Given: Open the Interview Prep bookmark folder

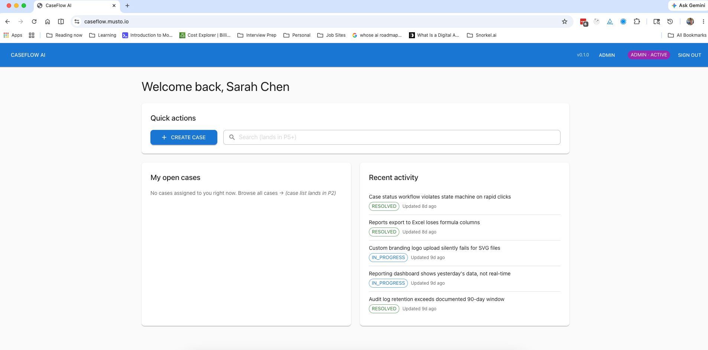Looking at the screenshot, I should [x=257, y=35].
